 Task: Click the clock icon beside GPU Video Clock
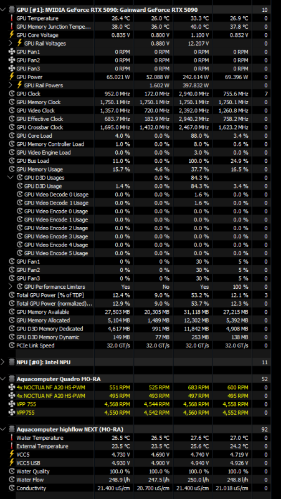[12, 110]
